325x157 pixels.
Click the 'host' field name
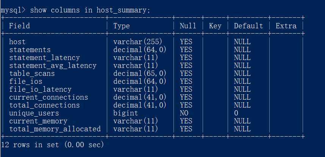[17, 42]
